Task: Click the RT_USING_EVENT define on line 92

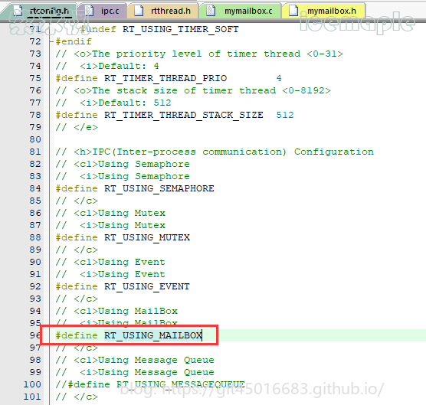Action: 147,286
